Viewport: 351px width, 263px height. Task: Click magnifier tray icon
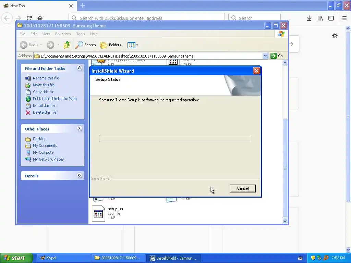(x=326, y=258)
